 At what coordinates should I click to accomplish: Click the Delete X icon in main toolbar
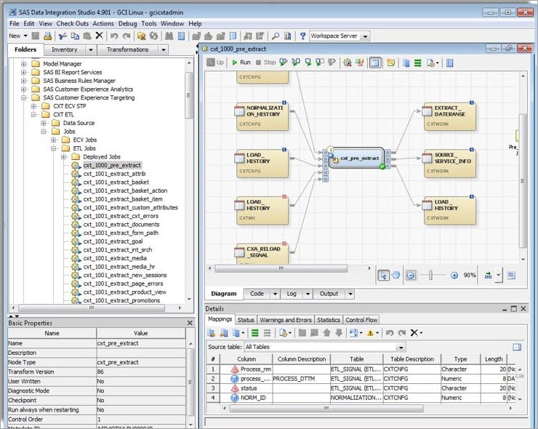99,36
